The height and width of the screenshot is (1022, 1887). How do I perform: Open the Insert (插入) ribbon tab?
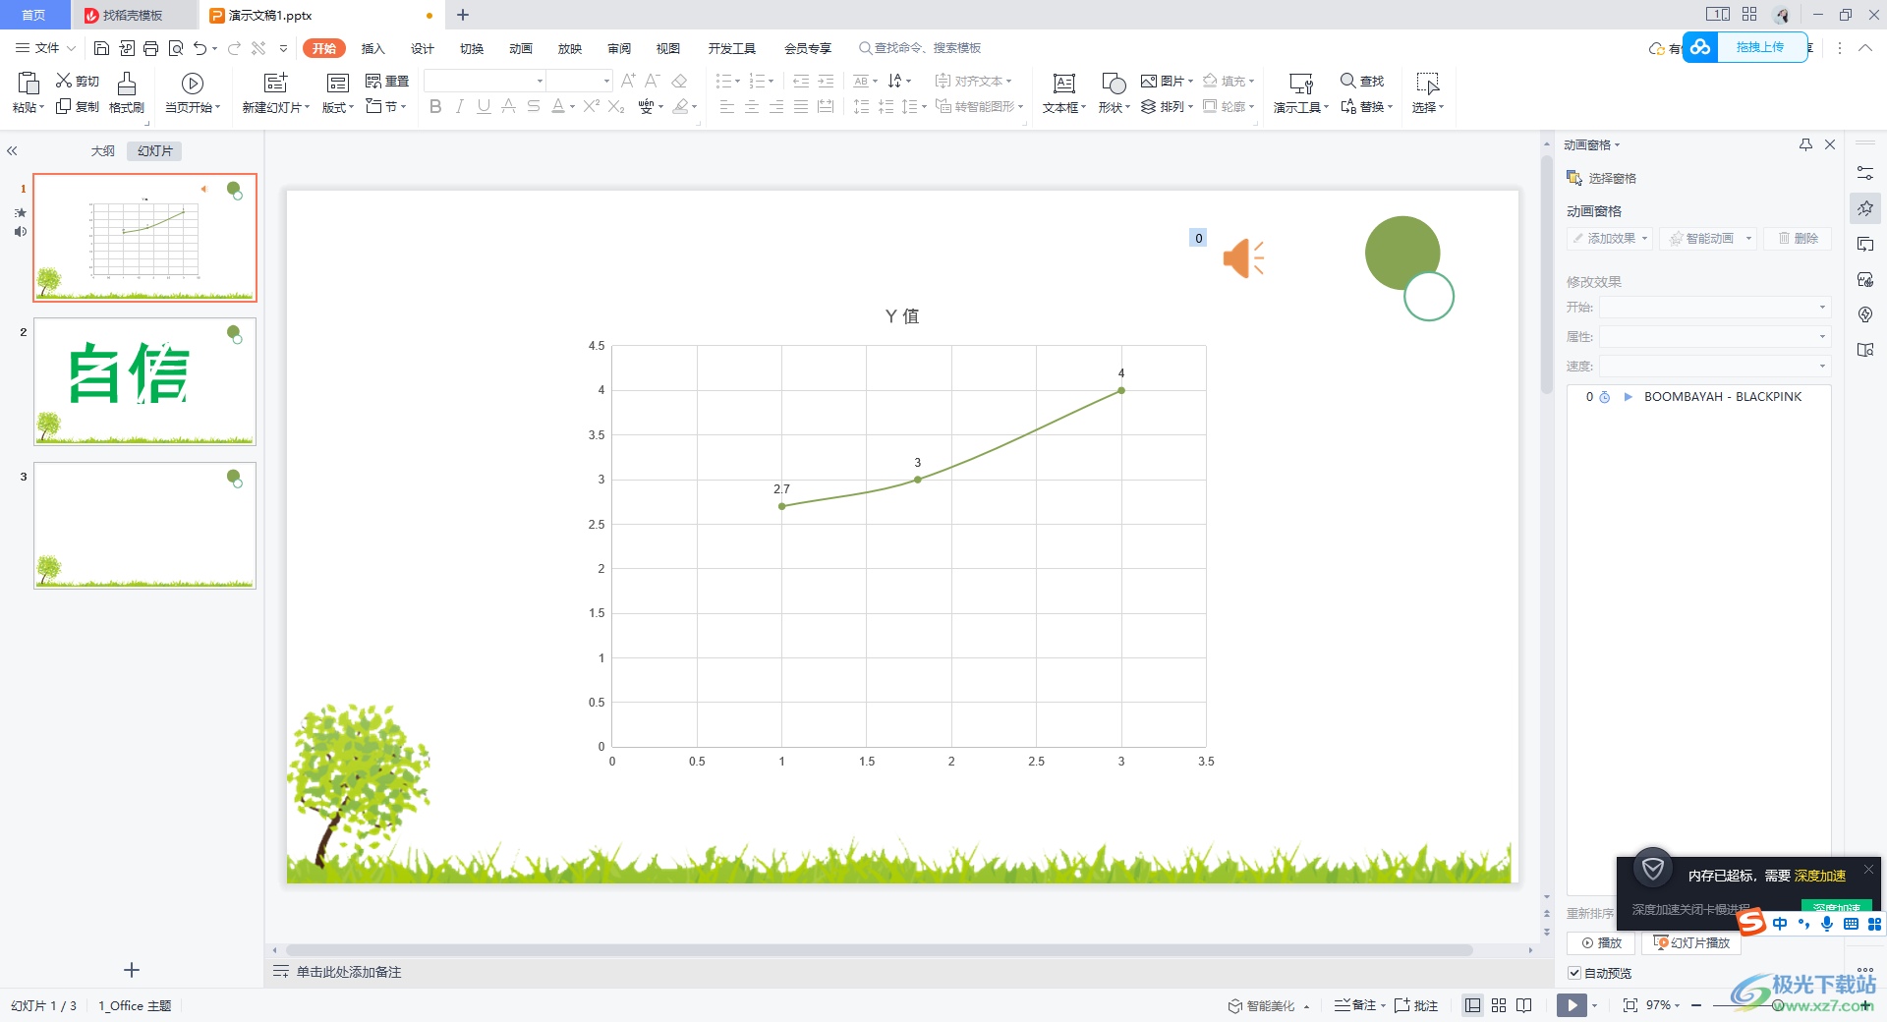372,48
